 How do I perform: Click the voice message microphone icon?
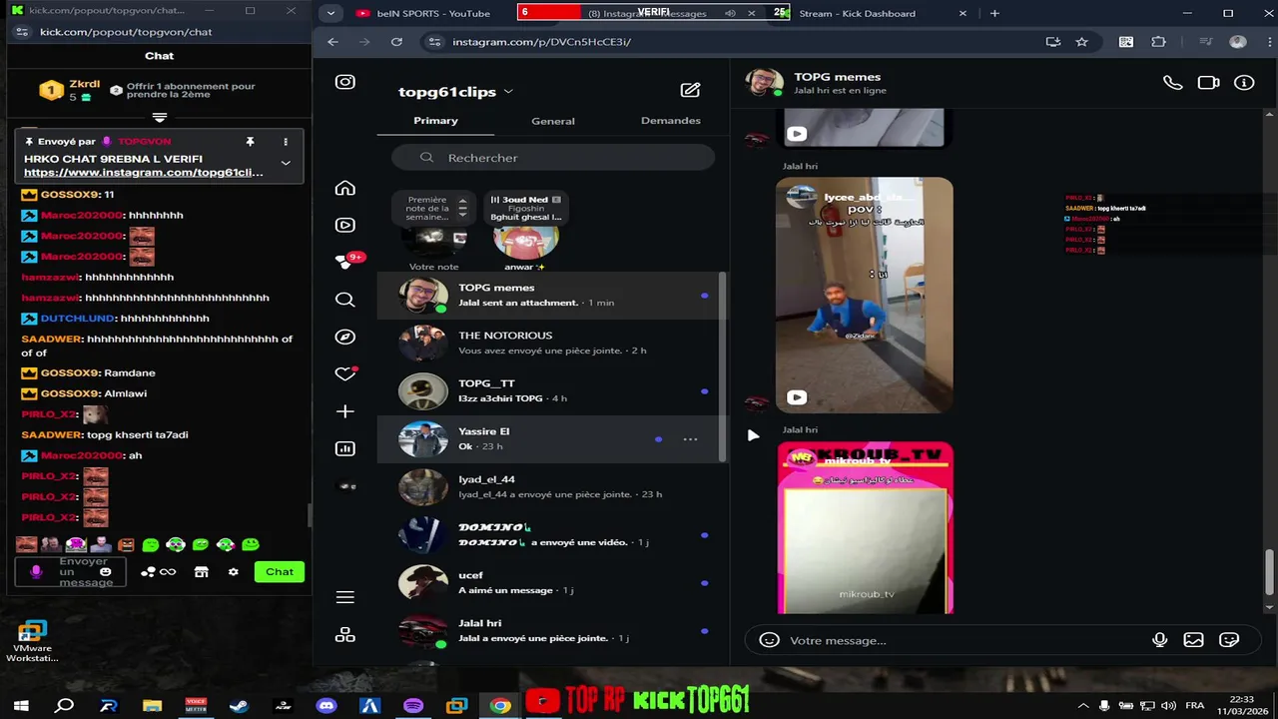tap(1159, 640)
